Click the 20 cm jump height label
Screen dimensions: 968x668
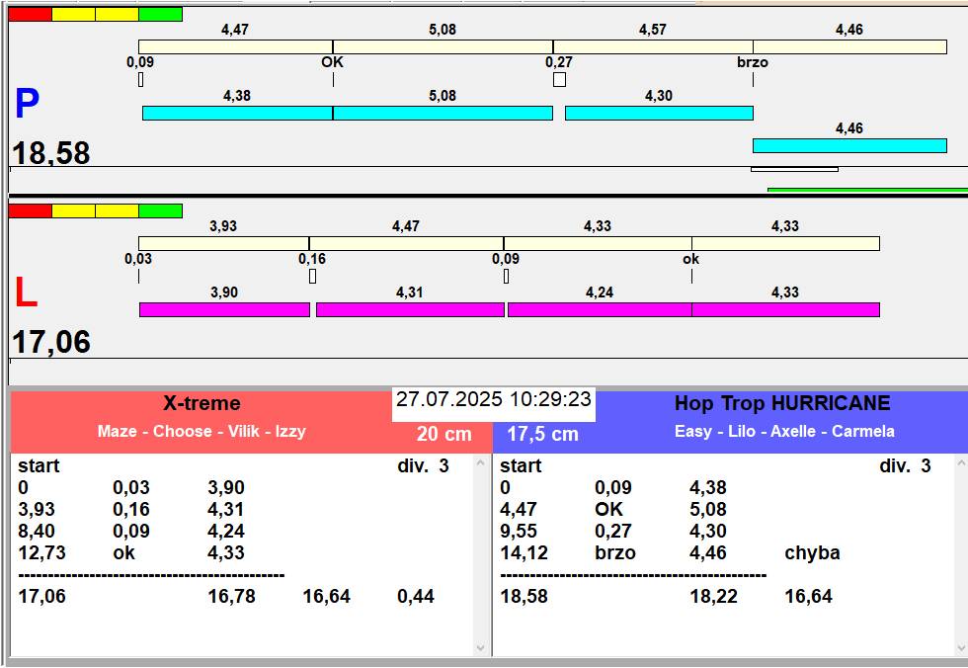click(444, 435)
